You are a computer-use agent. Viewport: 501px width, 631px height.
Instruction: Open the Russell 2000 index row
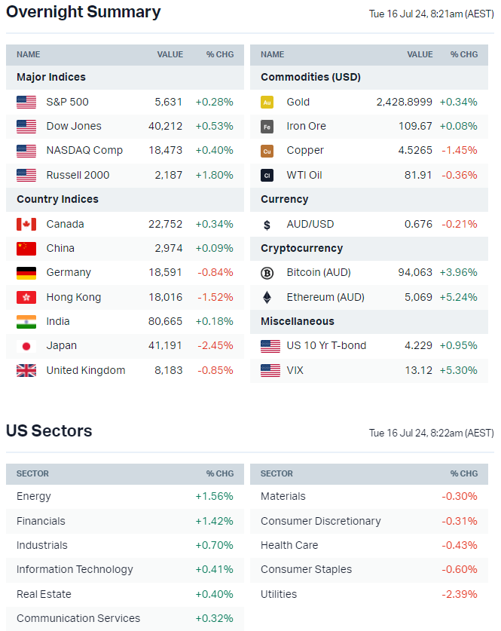(78, 175)
